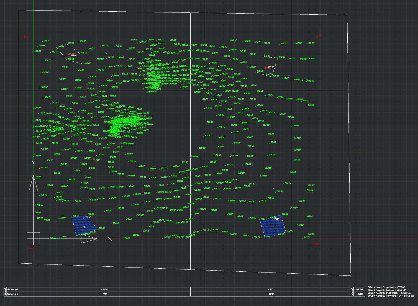Click the UCS Y-axis arrowhead
Image resolution: width=418 pixels, height=306 pixels.
(x=33, y=183)
